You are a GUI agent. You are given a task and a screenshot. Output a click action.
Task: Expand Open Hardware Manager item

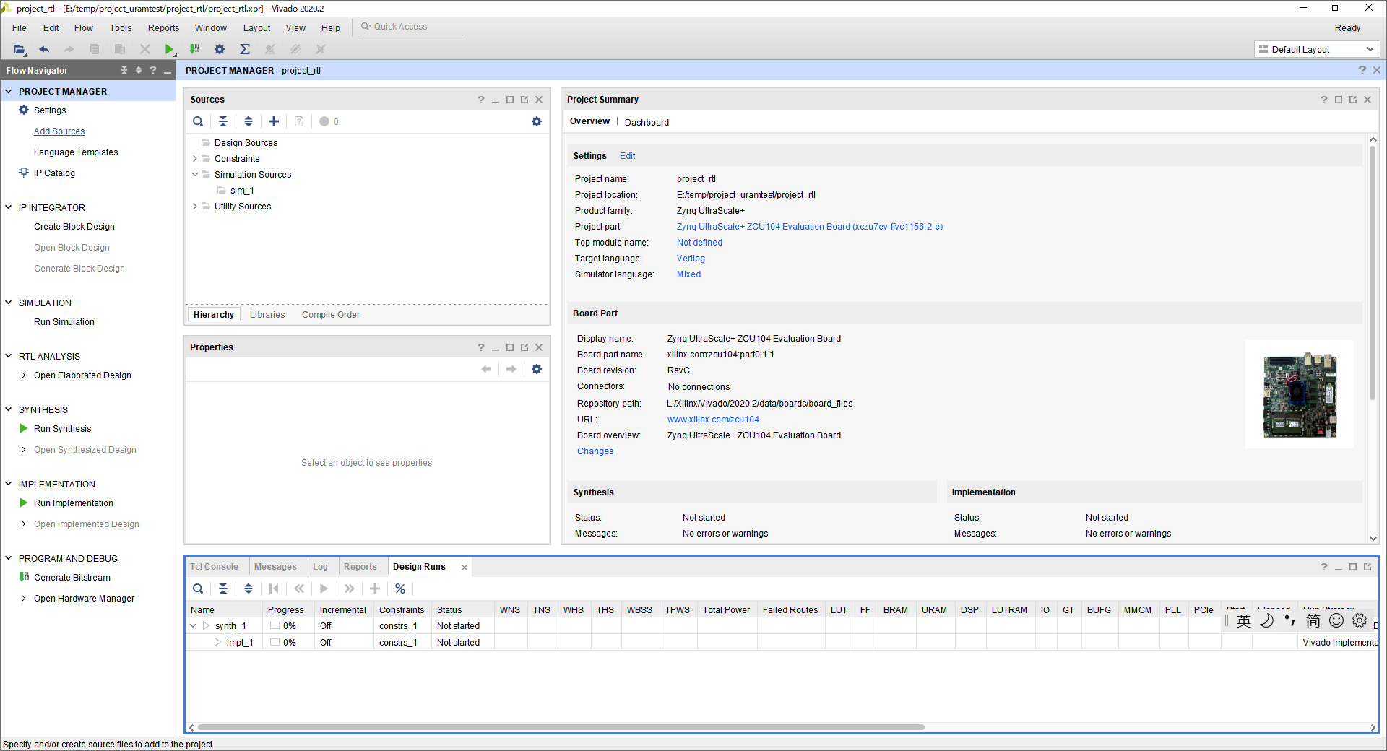(x=24, y=599)
